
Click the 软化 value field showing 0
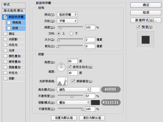click(x=90, y=46)
